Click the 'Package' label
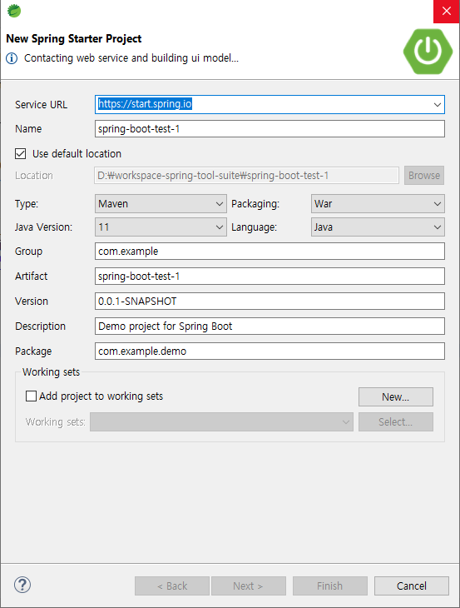This screenshot has width=460, height=608. [33, 351]
